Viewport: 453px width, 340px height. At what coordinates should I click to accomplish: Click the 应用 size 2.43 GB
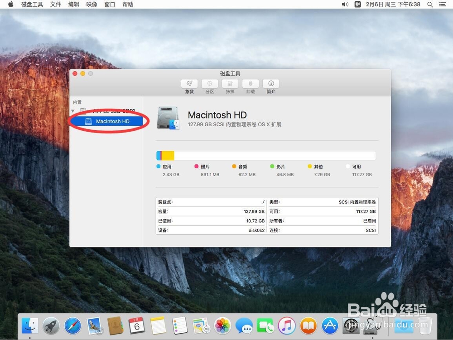point(171,174)
